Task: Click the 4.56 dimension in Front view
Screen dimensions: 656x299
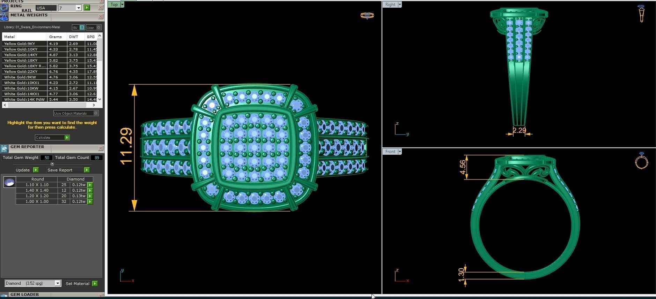Action: point(463,167)
